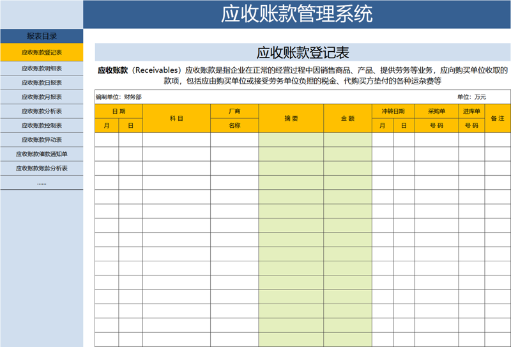Viewport: 511px width, 347px height.
Task: Click the 单位：万元 label
Action: click(471, 97)
